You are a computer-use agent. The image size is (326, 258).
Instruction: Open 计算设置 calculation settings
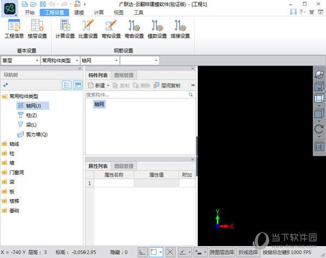[x=65, y=29]
